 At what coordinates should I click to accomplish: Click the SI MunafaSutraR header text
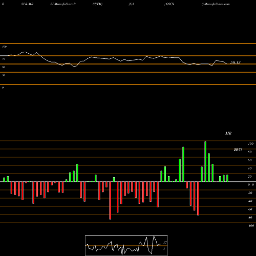coord(63,4)
